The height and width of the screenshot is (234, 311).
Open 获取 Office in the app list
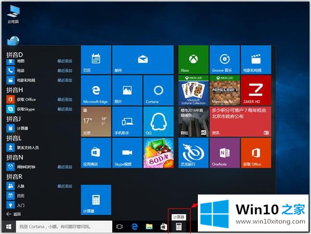point(39,99)
